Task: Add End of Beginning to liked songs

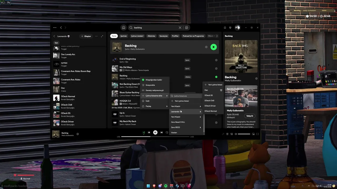Action: [x=216, y=60]
